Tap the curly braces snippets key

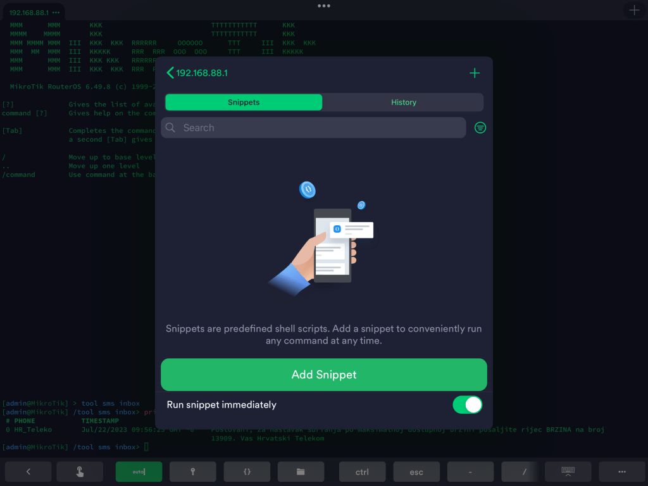point(247,471)
